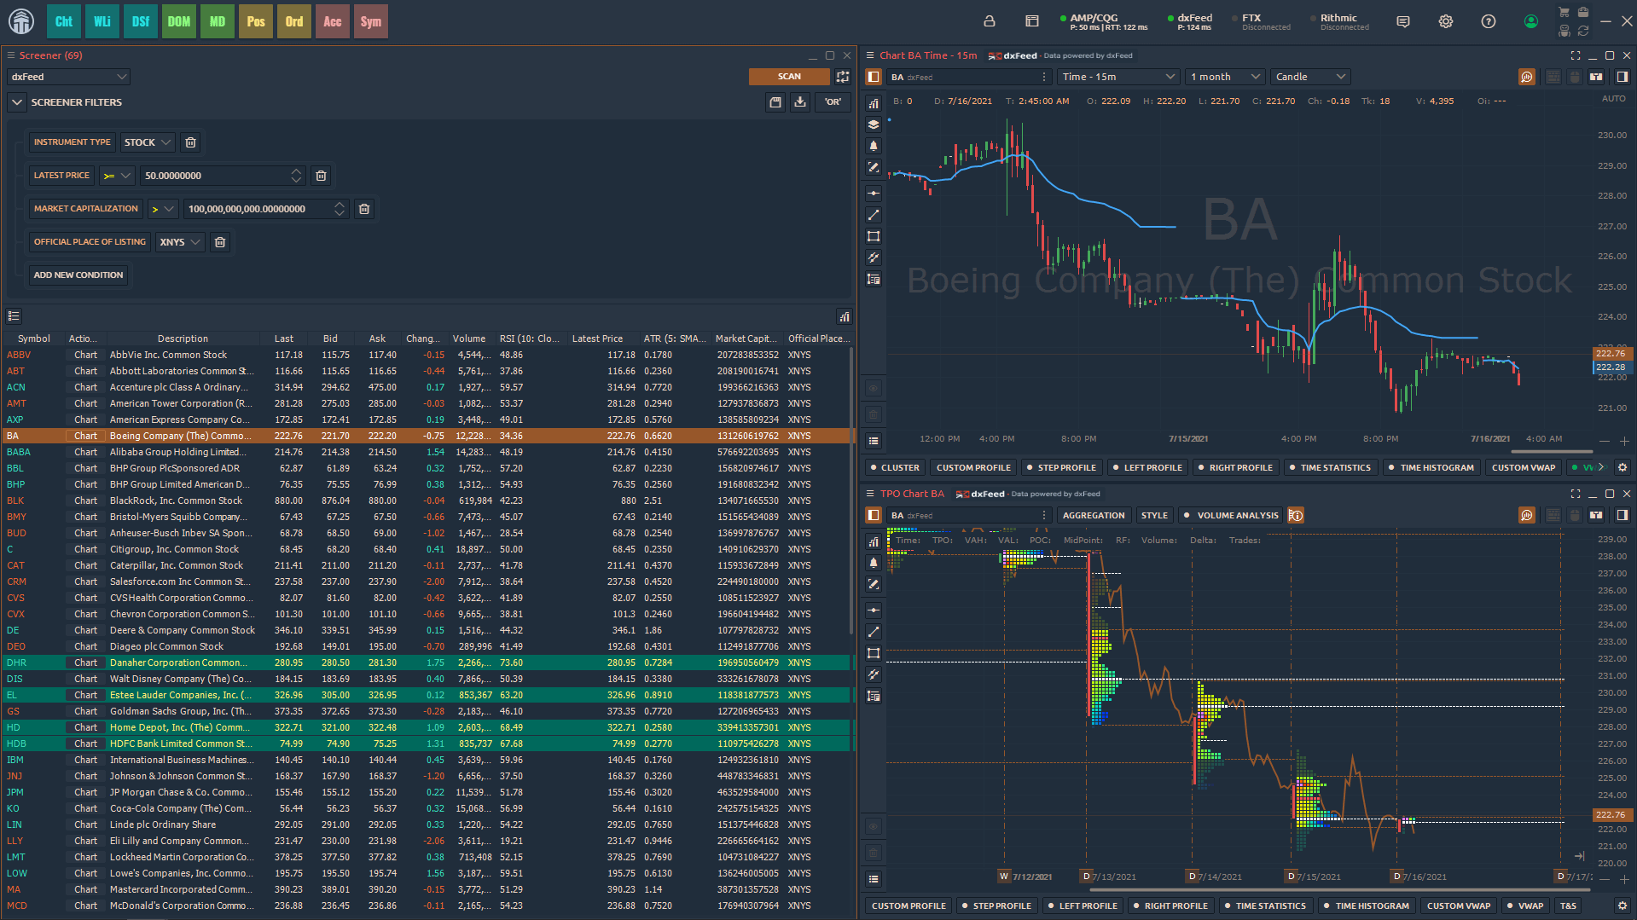
Task: Open the Cht chart panel shortcut
Action: pos(64,21)
